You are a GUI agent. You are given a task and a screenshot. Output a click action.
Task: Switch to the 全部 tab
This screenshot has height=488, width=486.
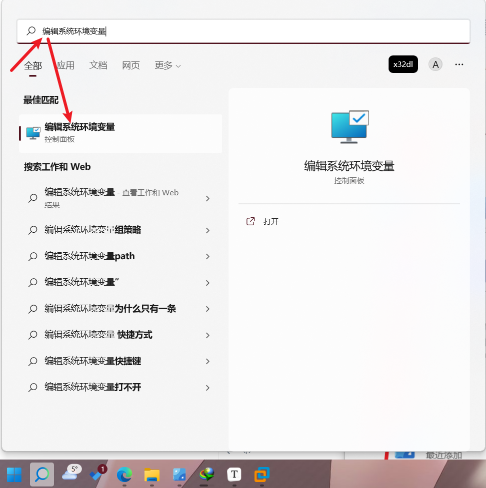(x=32, y=65)
